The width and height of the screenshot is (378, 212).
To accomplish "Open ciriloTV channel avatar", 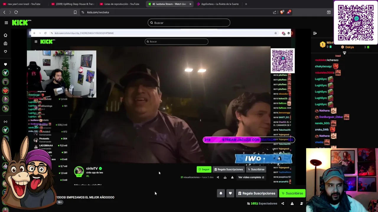I will click(x=79, y=171).
